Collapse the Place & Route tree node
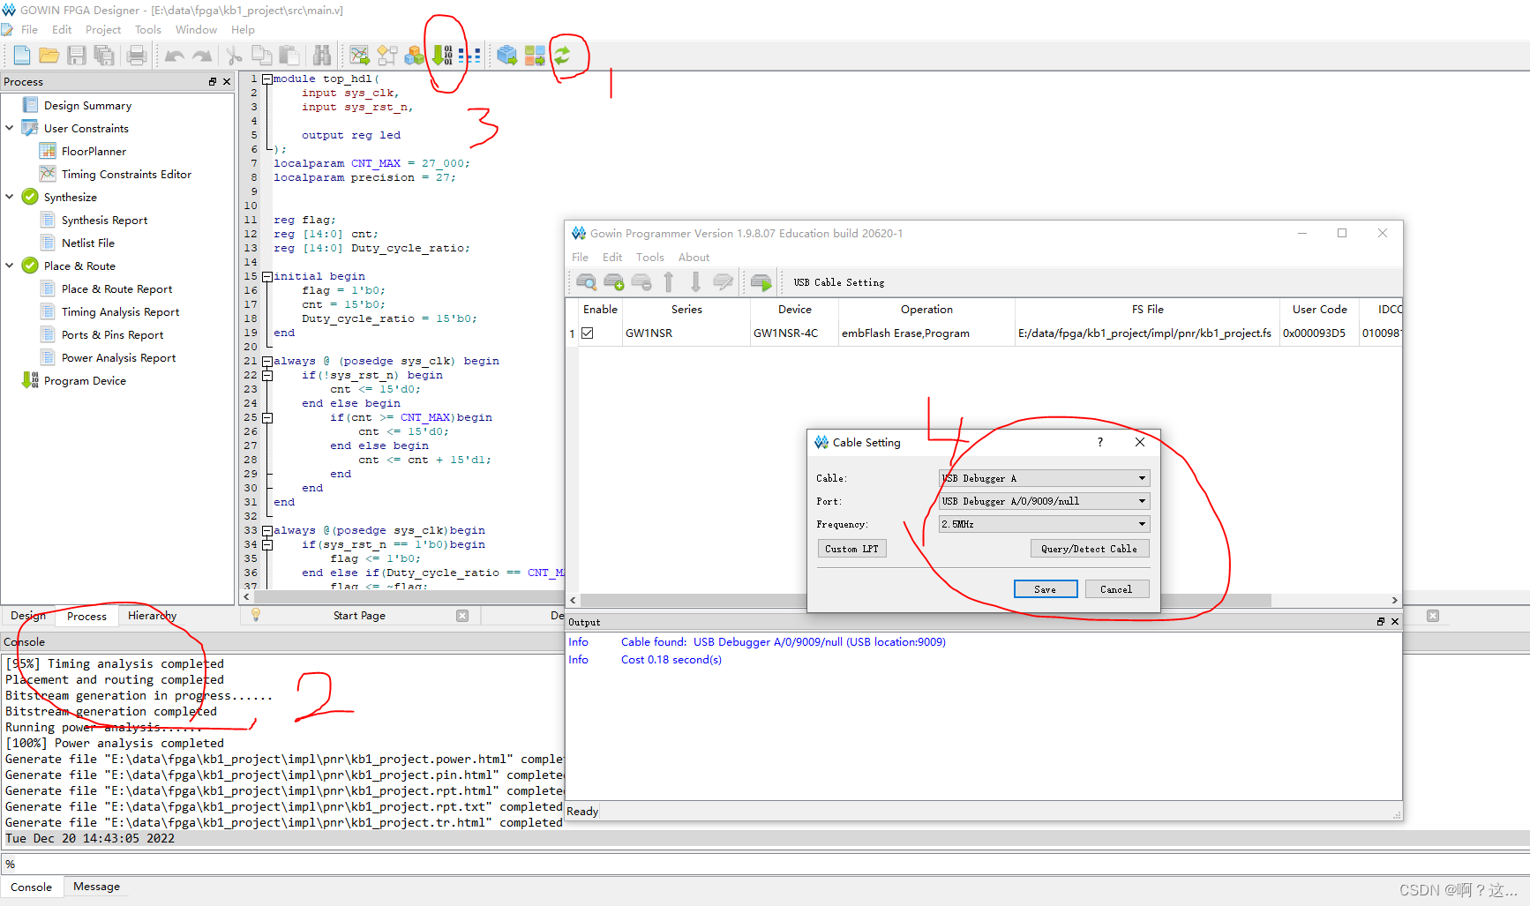1530x906 pixels. coord(10,266)
